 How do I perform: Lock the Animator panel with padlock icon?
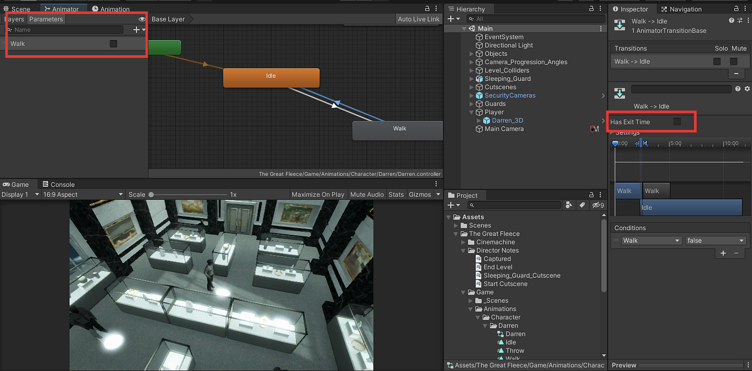click(428, 9)
